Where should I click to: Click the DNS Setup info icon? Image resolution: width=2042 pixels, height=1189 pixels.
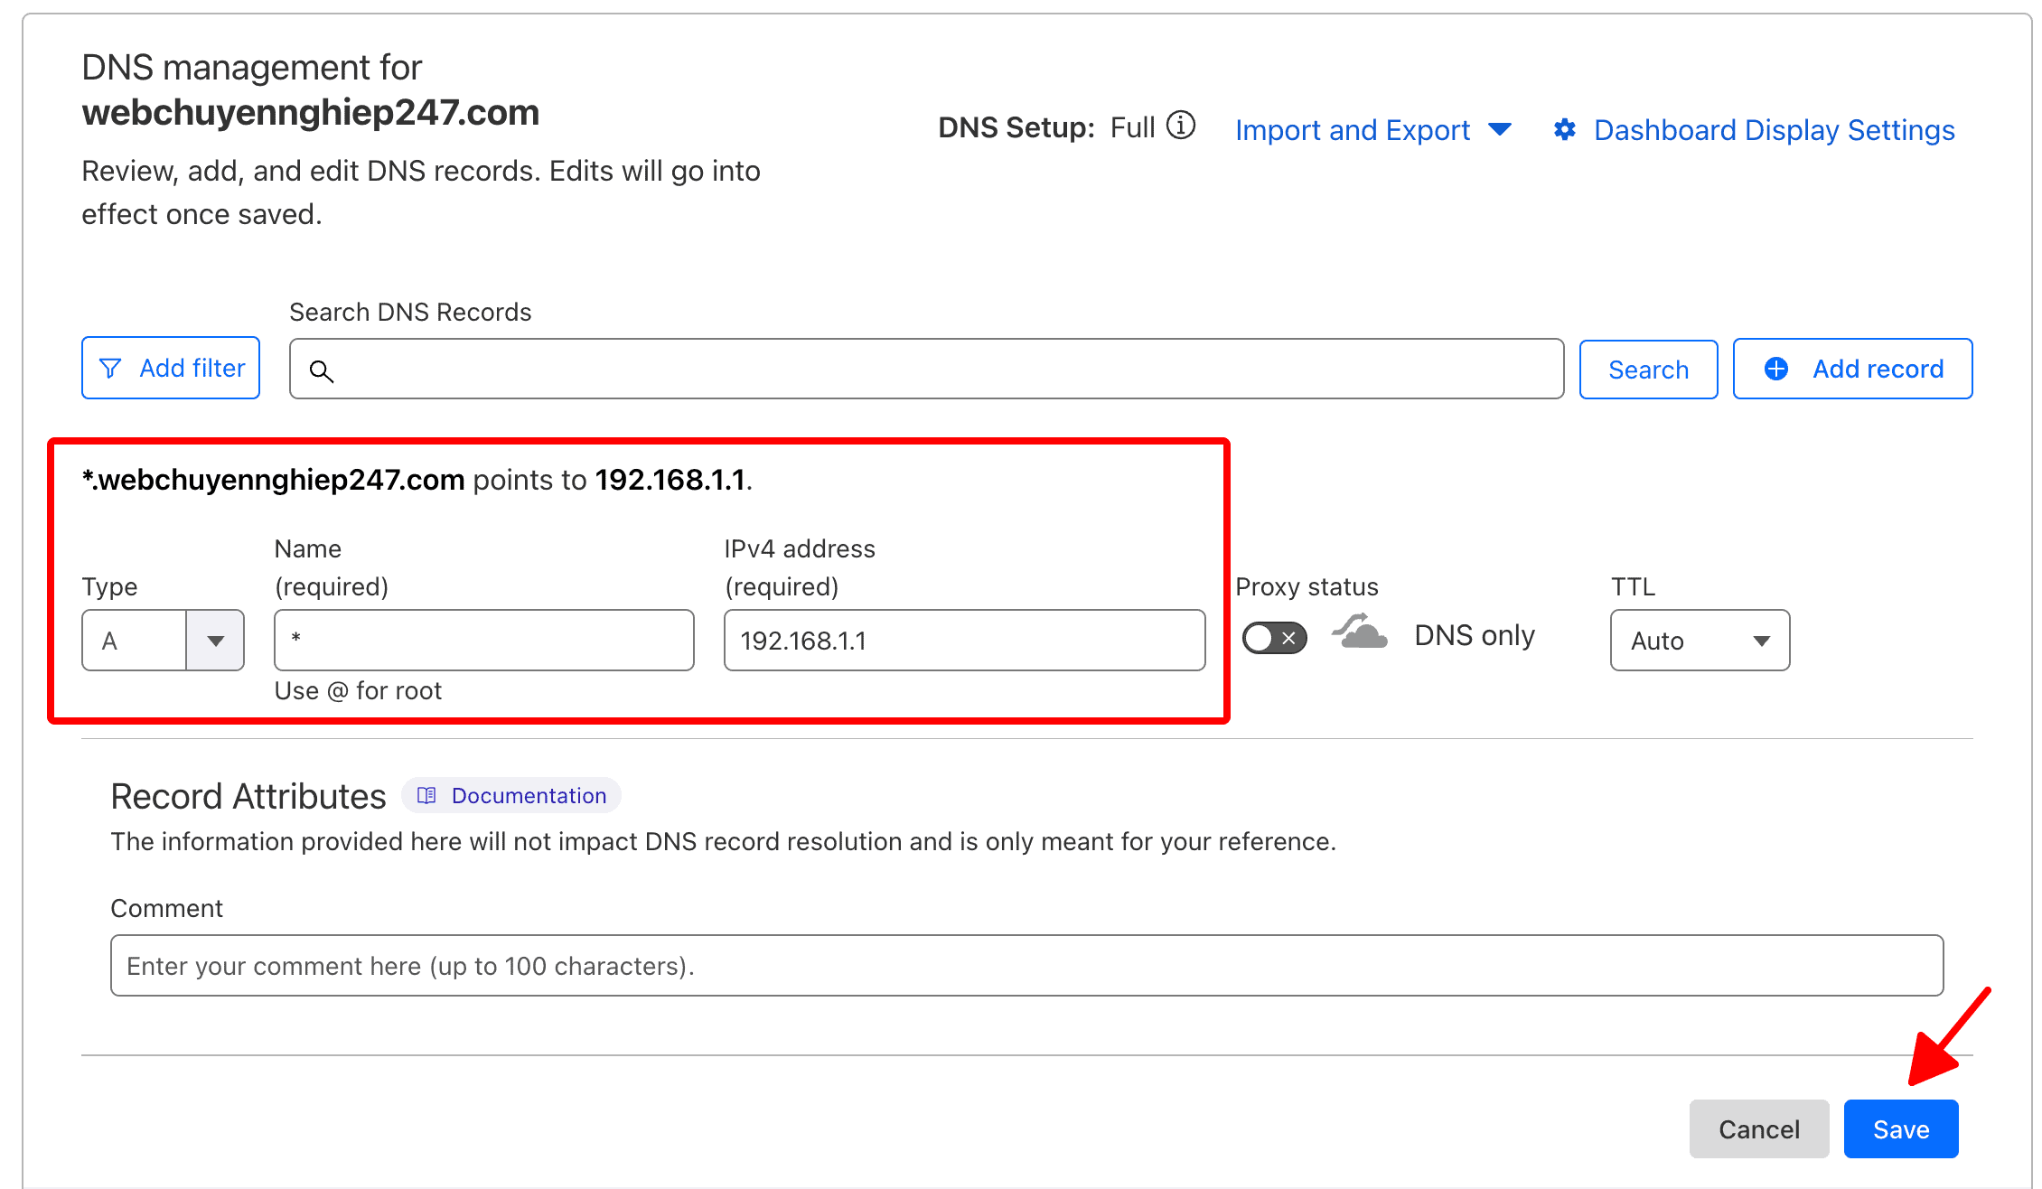click(1180, 126)
